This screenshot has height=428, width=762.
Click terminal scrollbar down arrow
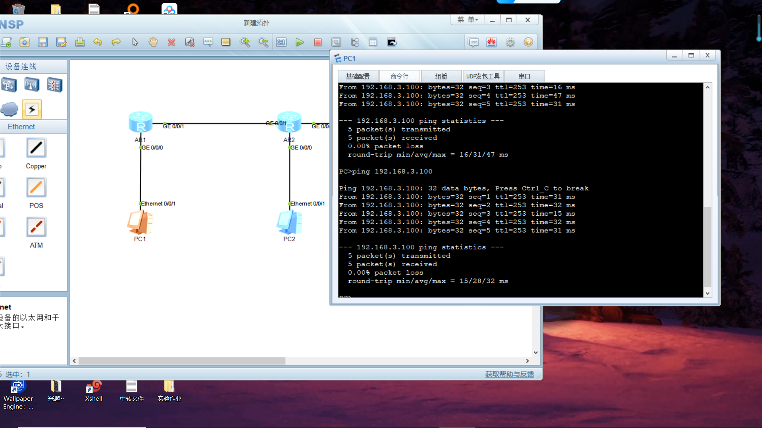click(707, 293)
